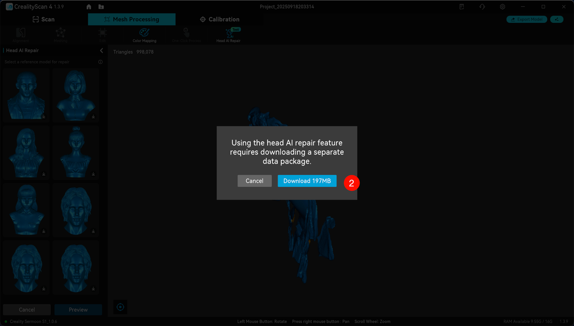The height and width of the screenshot is (326, 574).
Task: Open the One-Click Process tool
Action: [x=186, y=35]
